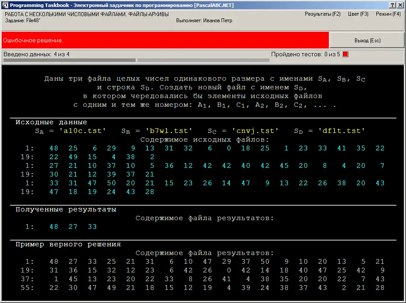This screenshot has width=406, height=303.
Task: Click the Programming Taskbook title bar icon
Action: click(5, 5)
